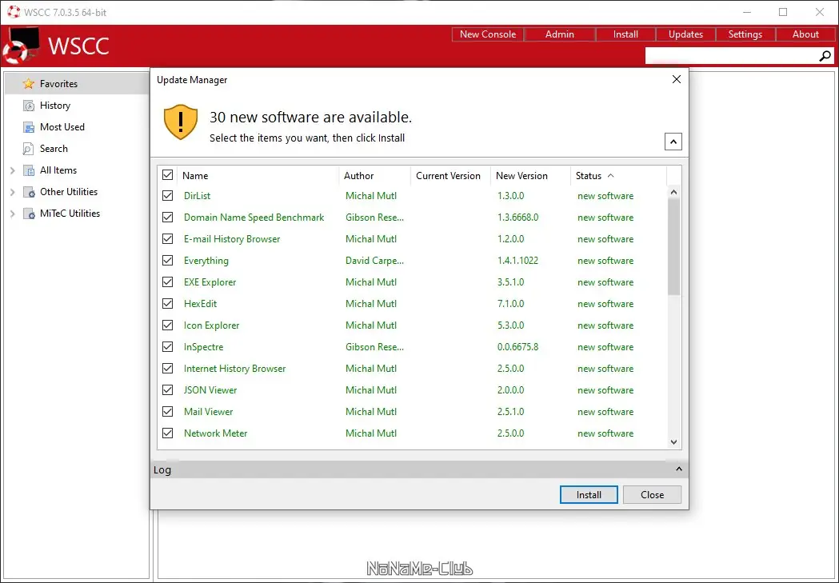The width and height of the screenshot is (839, 583).
Task: Click the Install button in dialog
Action: 589,495
